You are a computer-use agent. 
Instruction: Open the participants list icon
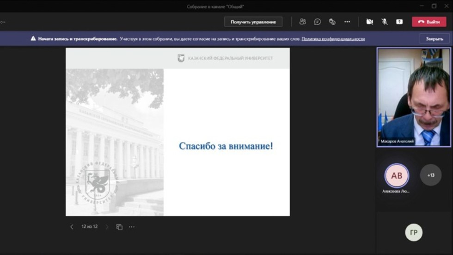303,22
